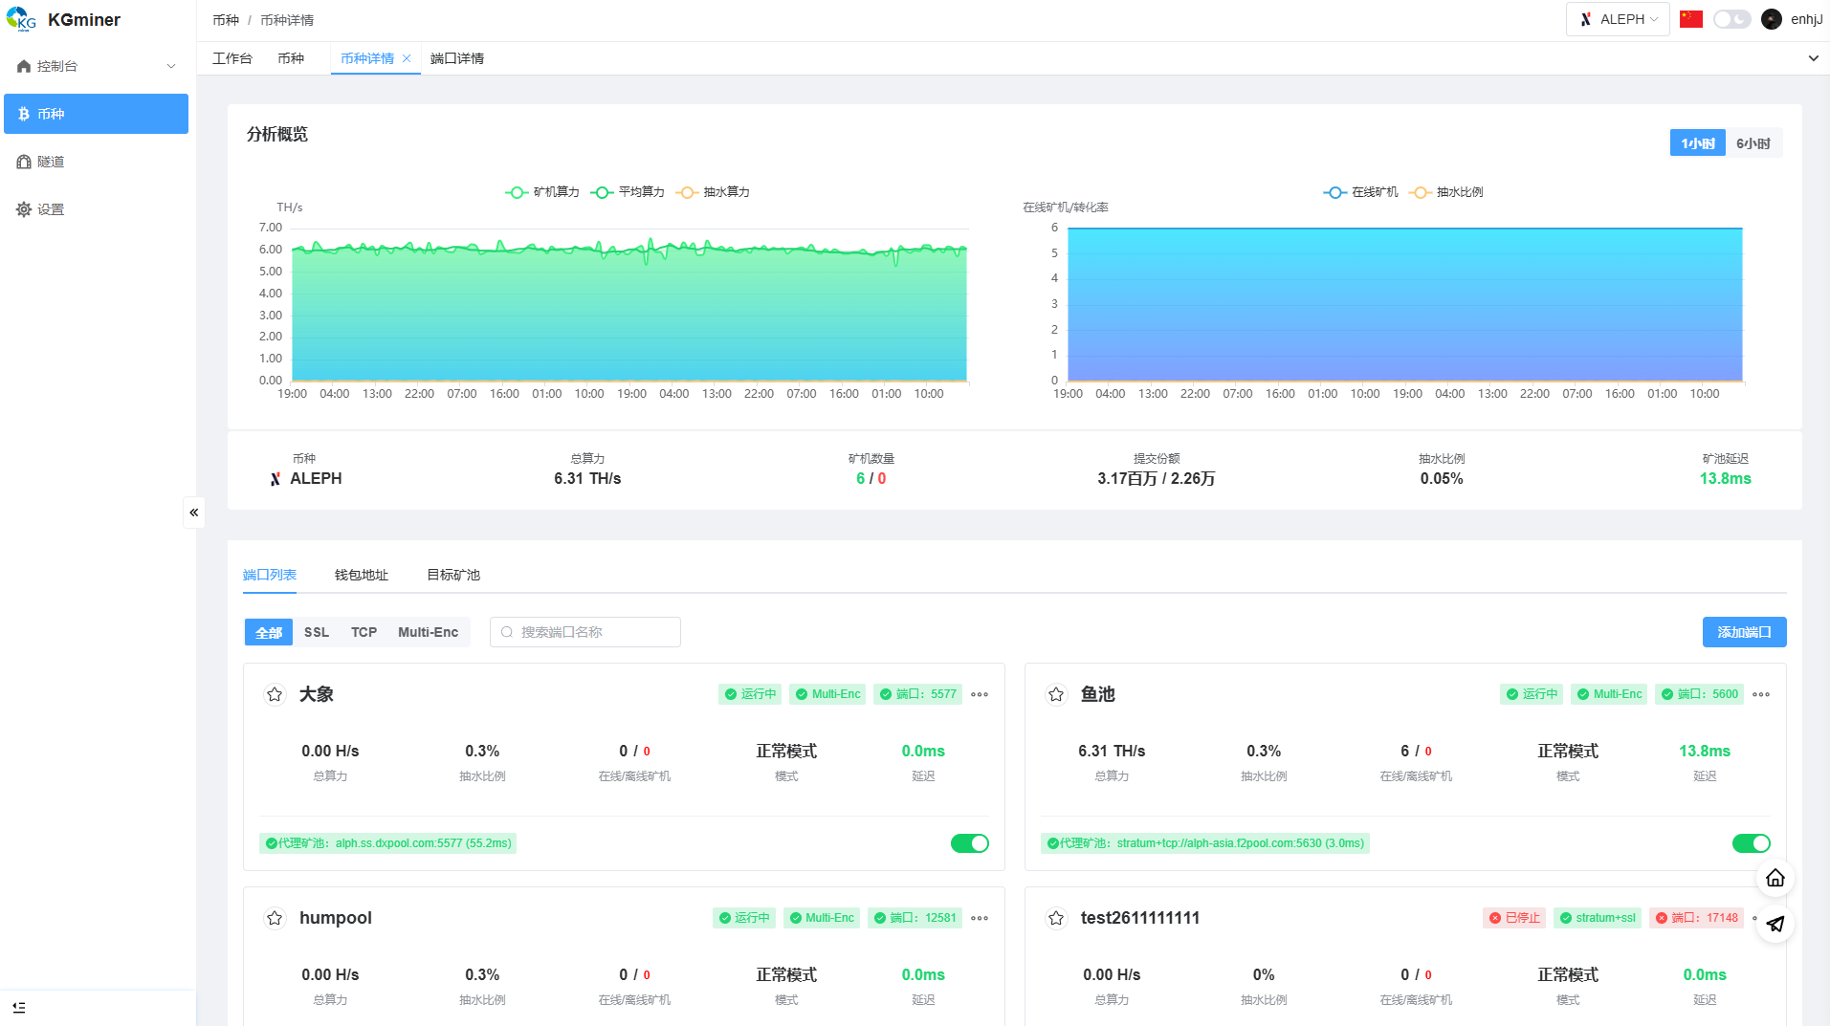The height and width of the screenshot is (1026, 1830).
Task: Open the ALEPH coin dropdown
Action: pos(1618,19)
